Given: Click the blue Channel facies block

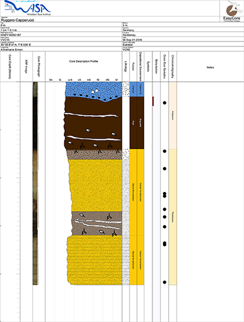Looking at the screenshot, I should pos(133,89).
